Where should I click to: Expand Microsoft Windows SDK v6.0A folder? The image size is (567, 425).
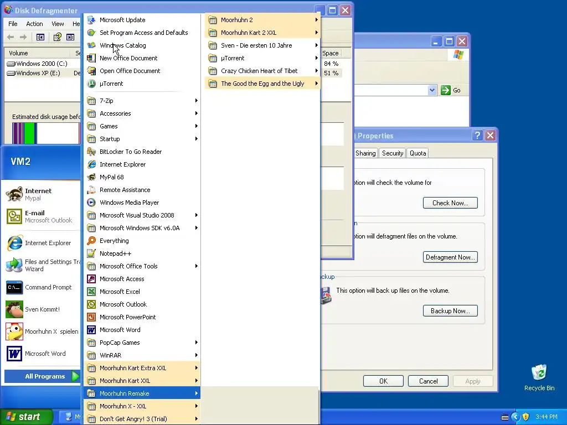(x=142, y=228)
